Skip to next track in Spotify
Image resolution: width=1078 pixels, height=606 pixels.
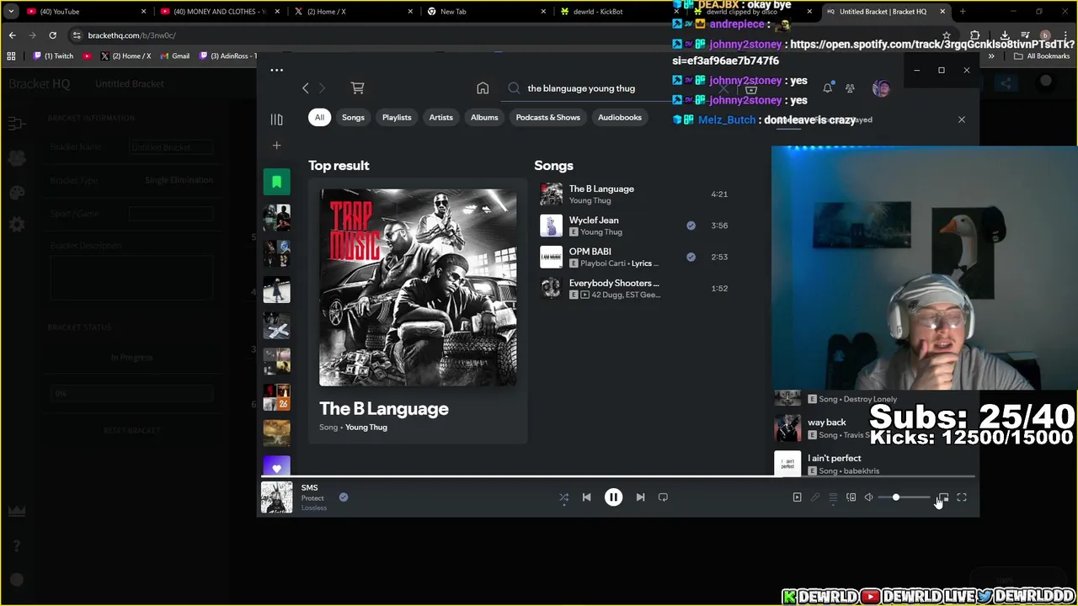coord(640,497)
